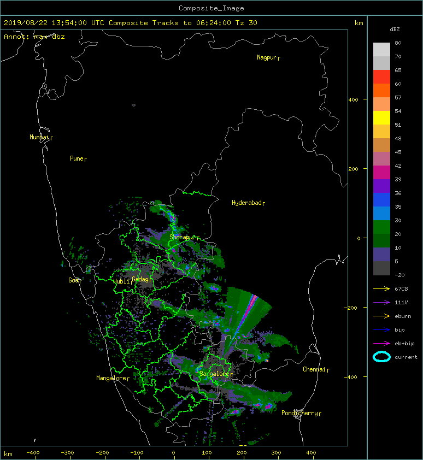Select the Pune city label
Screen dimensions: 423x460
click(x=77, y=158)
